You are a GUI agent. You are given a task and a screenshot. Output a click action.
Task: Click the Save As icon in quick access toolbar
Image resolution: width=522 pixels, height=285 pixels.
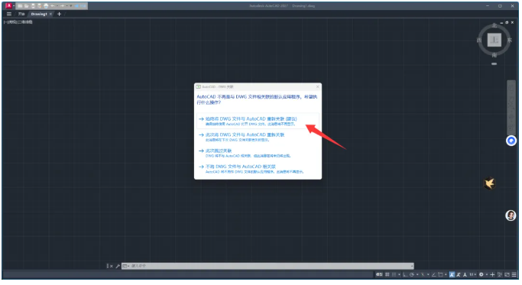40,5
